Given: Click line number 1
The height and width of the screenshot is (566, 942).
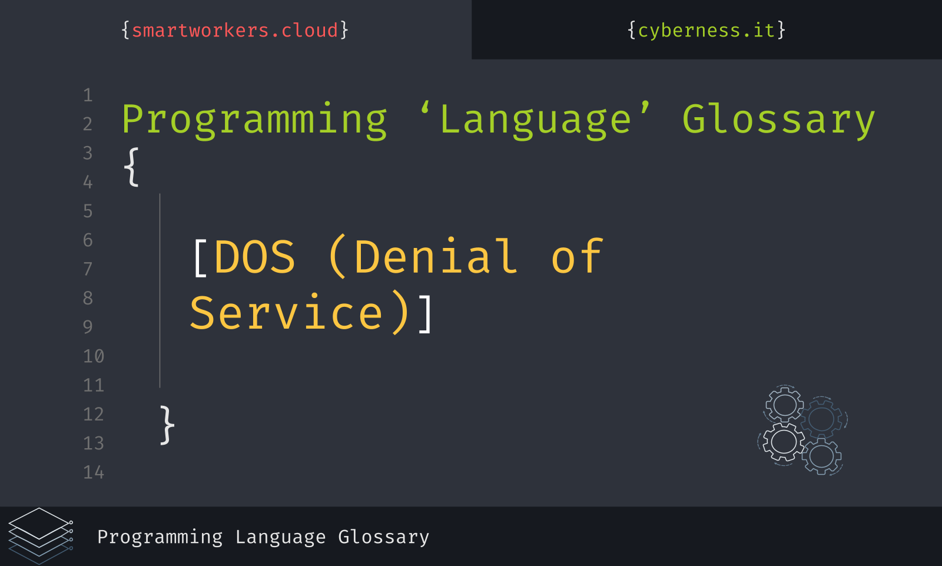Looking at the screenshot, I should (x=88, y=95).
